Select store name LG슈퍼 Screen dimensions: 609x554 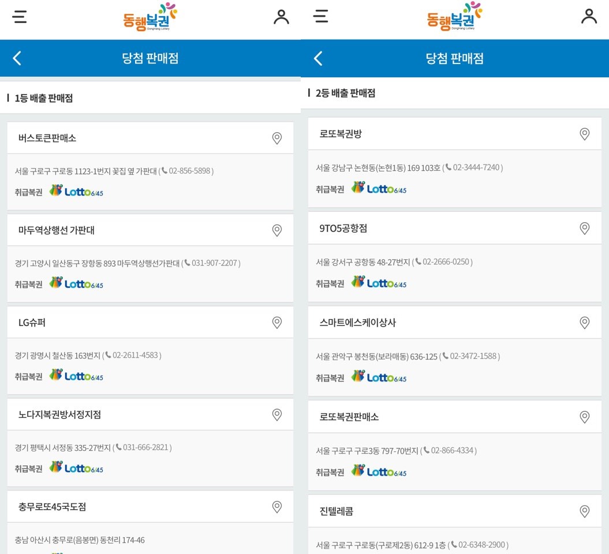[32, 323]
